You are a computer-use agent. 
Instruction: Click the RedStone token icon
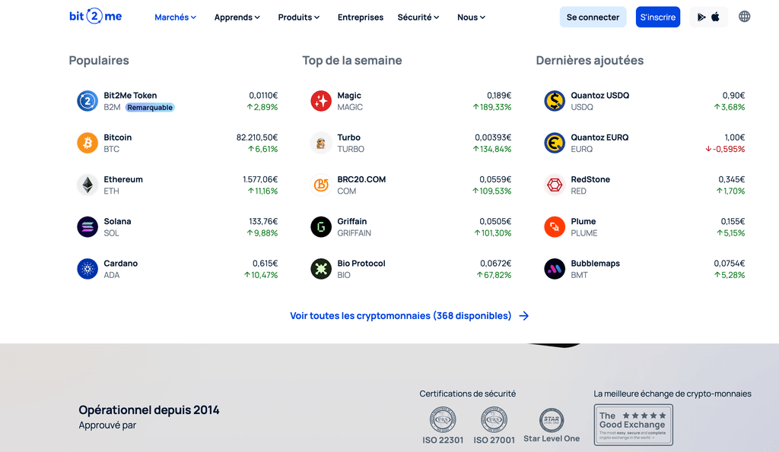pos(554,185)
